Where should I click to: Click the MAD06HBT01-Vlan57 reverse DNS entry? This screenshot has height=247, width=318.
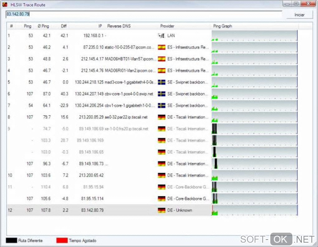pos(130,59)
